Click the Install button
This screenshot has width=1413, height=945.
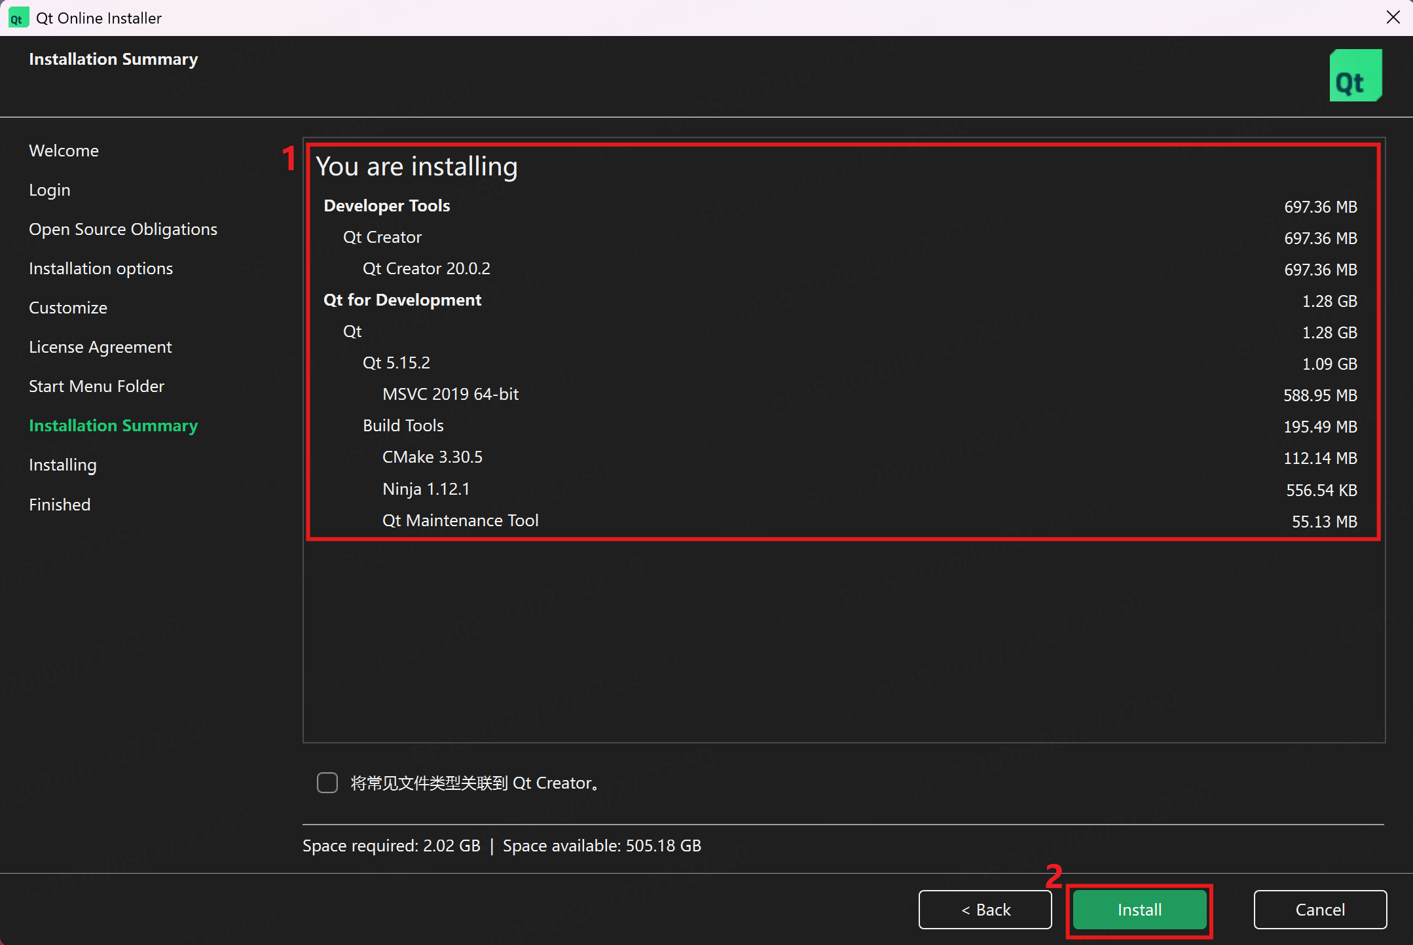coord(1139,910)
